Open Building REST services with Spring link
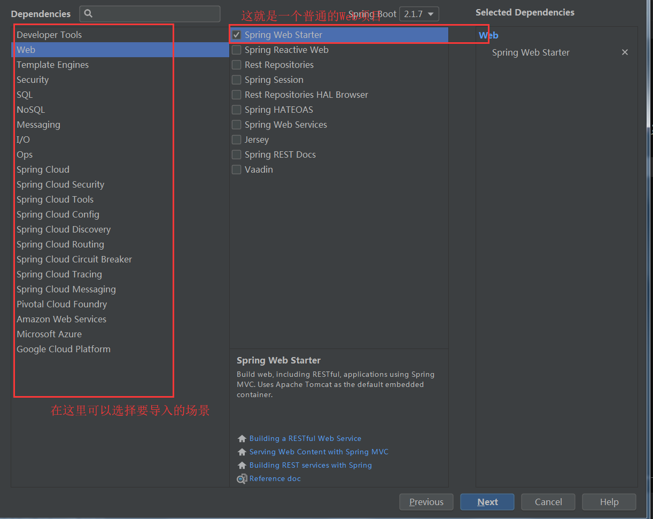 (x=310, y=465)
